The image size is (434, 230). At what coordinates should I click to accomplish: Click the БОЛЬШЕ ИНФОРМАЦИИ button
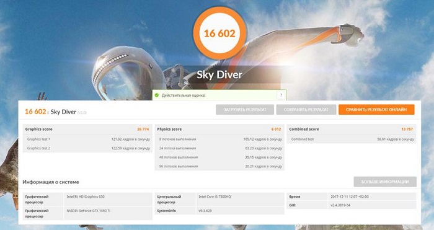click(x=385, y=182)
